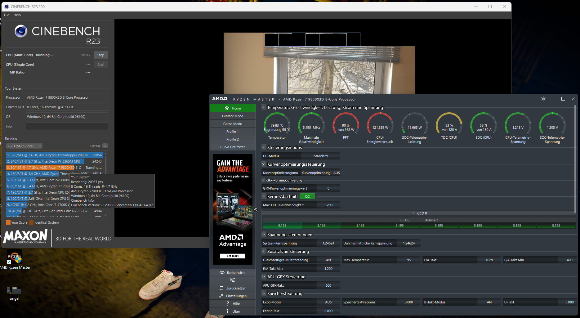Collapse the Temperatur, Geschwindigkeit, Leistung section
Viewport: 580px width, 318px height.
pyautogui.click(x=264, y=107)
